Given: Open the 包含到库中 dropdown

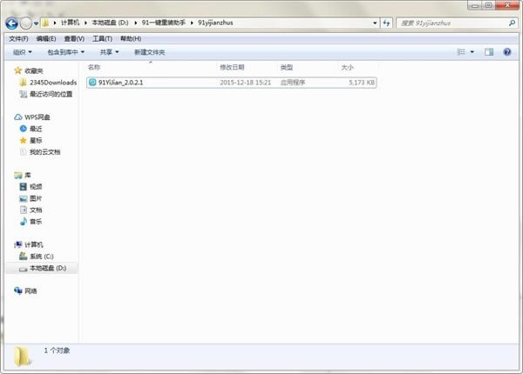Looking at the screenshot, I should pyautogui.click(x=65, y=52).
